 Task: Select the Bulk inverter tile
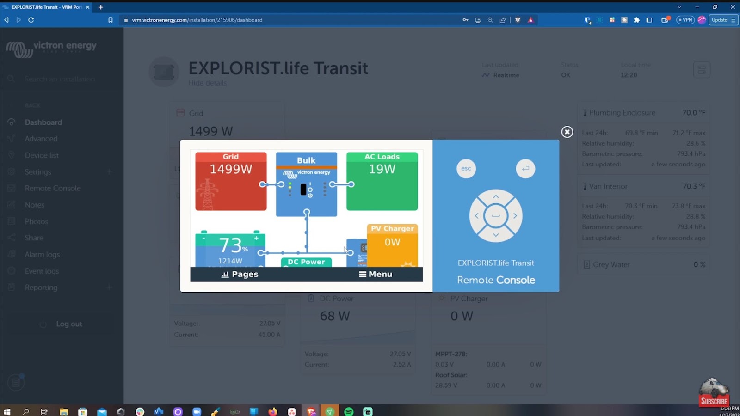click(306, 184)
